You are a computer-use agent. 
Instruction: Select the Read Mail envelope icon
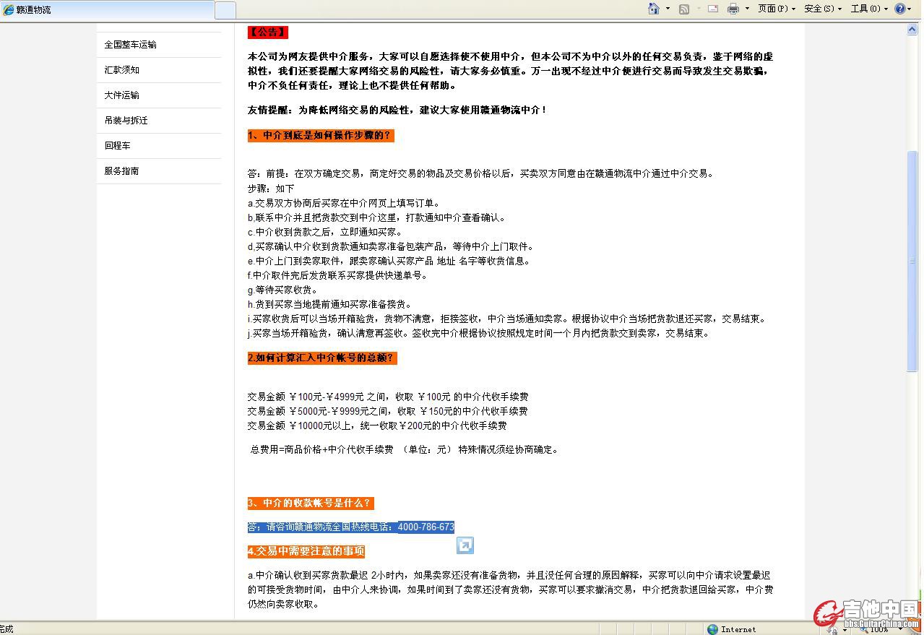click(x=713, y=9)
